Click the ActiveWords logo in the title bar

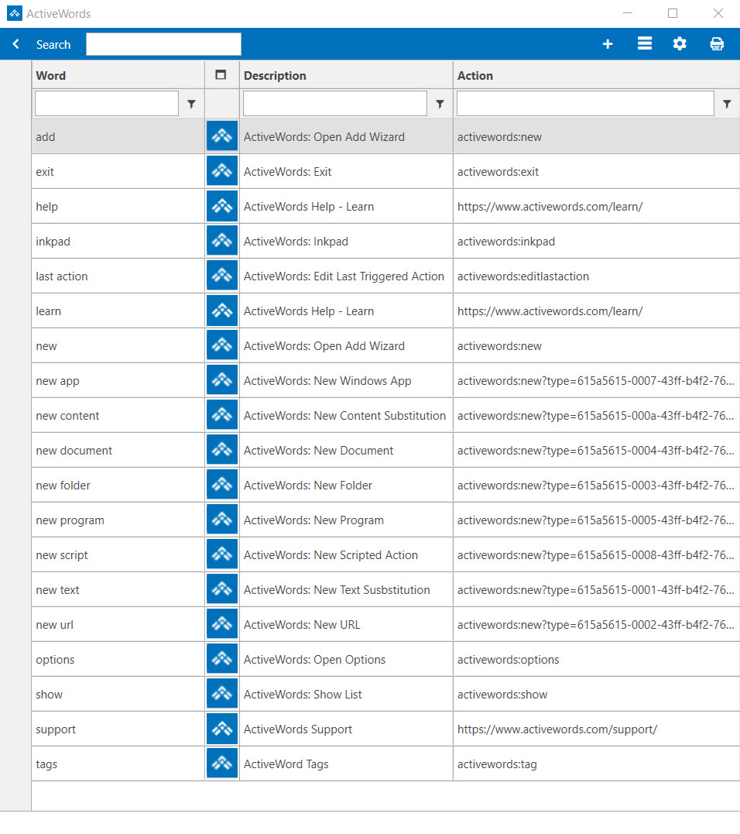tap(13, 13)
